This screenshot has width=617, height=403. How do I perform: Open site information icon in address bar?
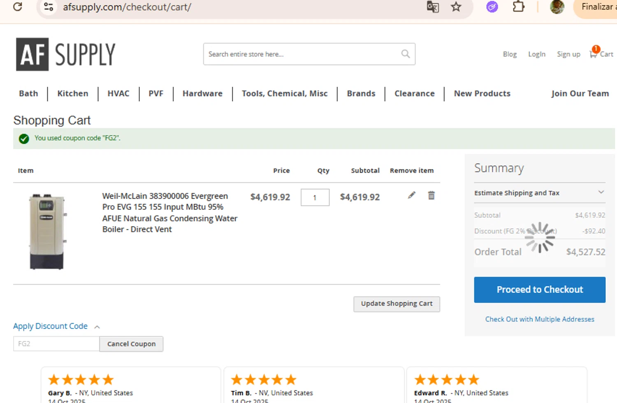tap(49, 7)
